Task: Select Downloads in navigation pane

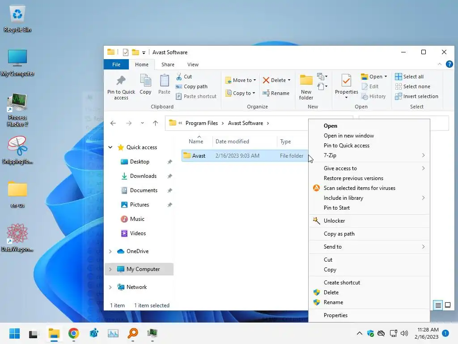Action: coord(143,176)
